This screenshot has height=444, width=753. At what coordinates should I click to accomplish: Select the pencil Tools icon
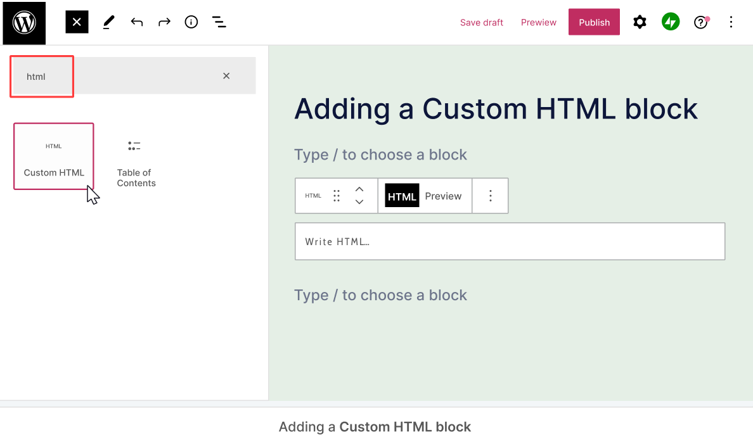pos(109,22)
